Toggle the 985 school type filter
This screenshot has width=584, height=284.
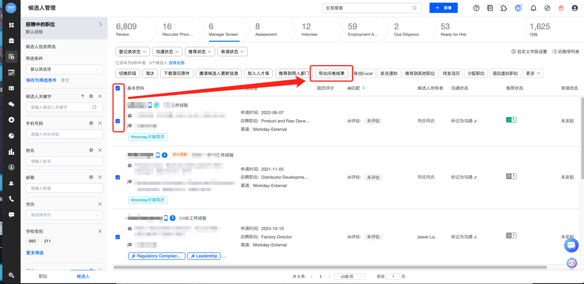pyautogui.click(x=32, y=241)
